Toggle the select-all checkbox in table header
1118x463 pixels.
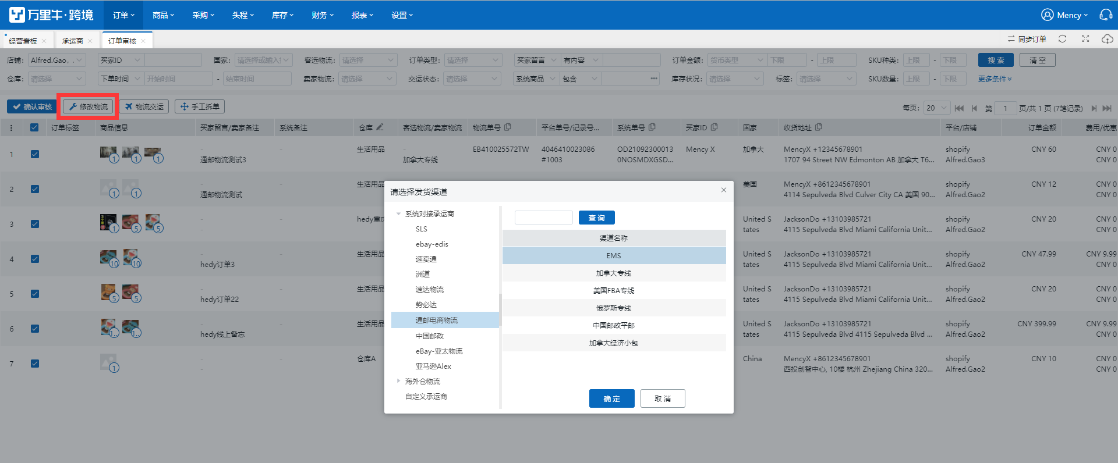[x=34, y=127]
